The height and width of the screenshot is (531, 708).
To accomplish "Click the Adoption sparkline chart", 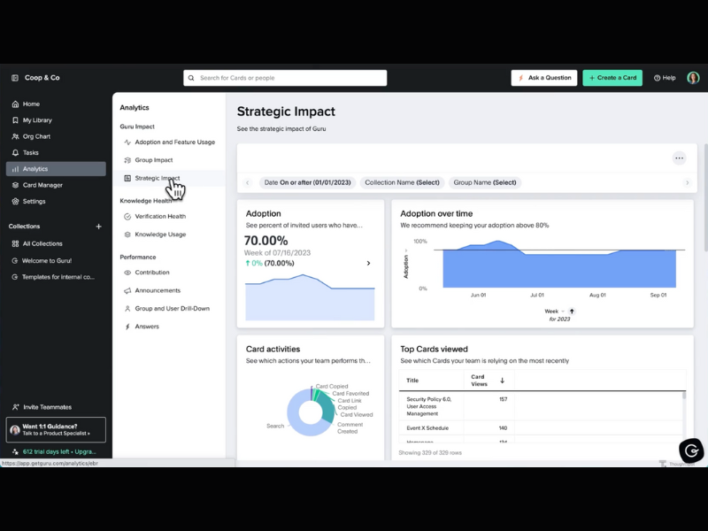I will coord(310,297).
